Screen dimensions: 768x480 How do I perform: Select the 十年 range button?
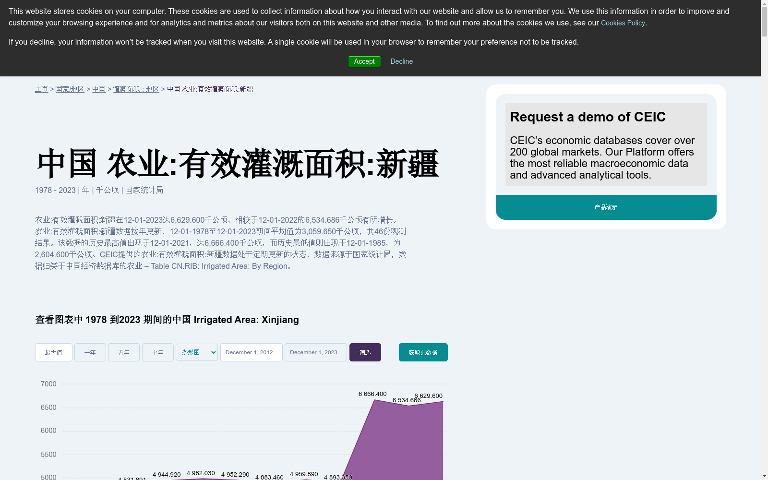[158, 352]
